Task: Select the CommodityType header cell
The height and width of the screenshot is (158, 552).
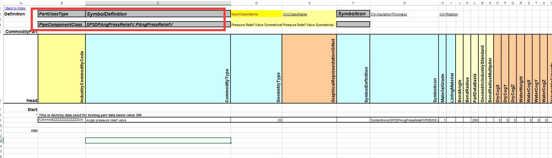Action: point(158,69)
